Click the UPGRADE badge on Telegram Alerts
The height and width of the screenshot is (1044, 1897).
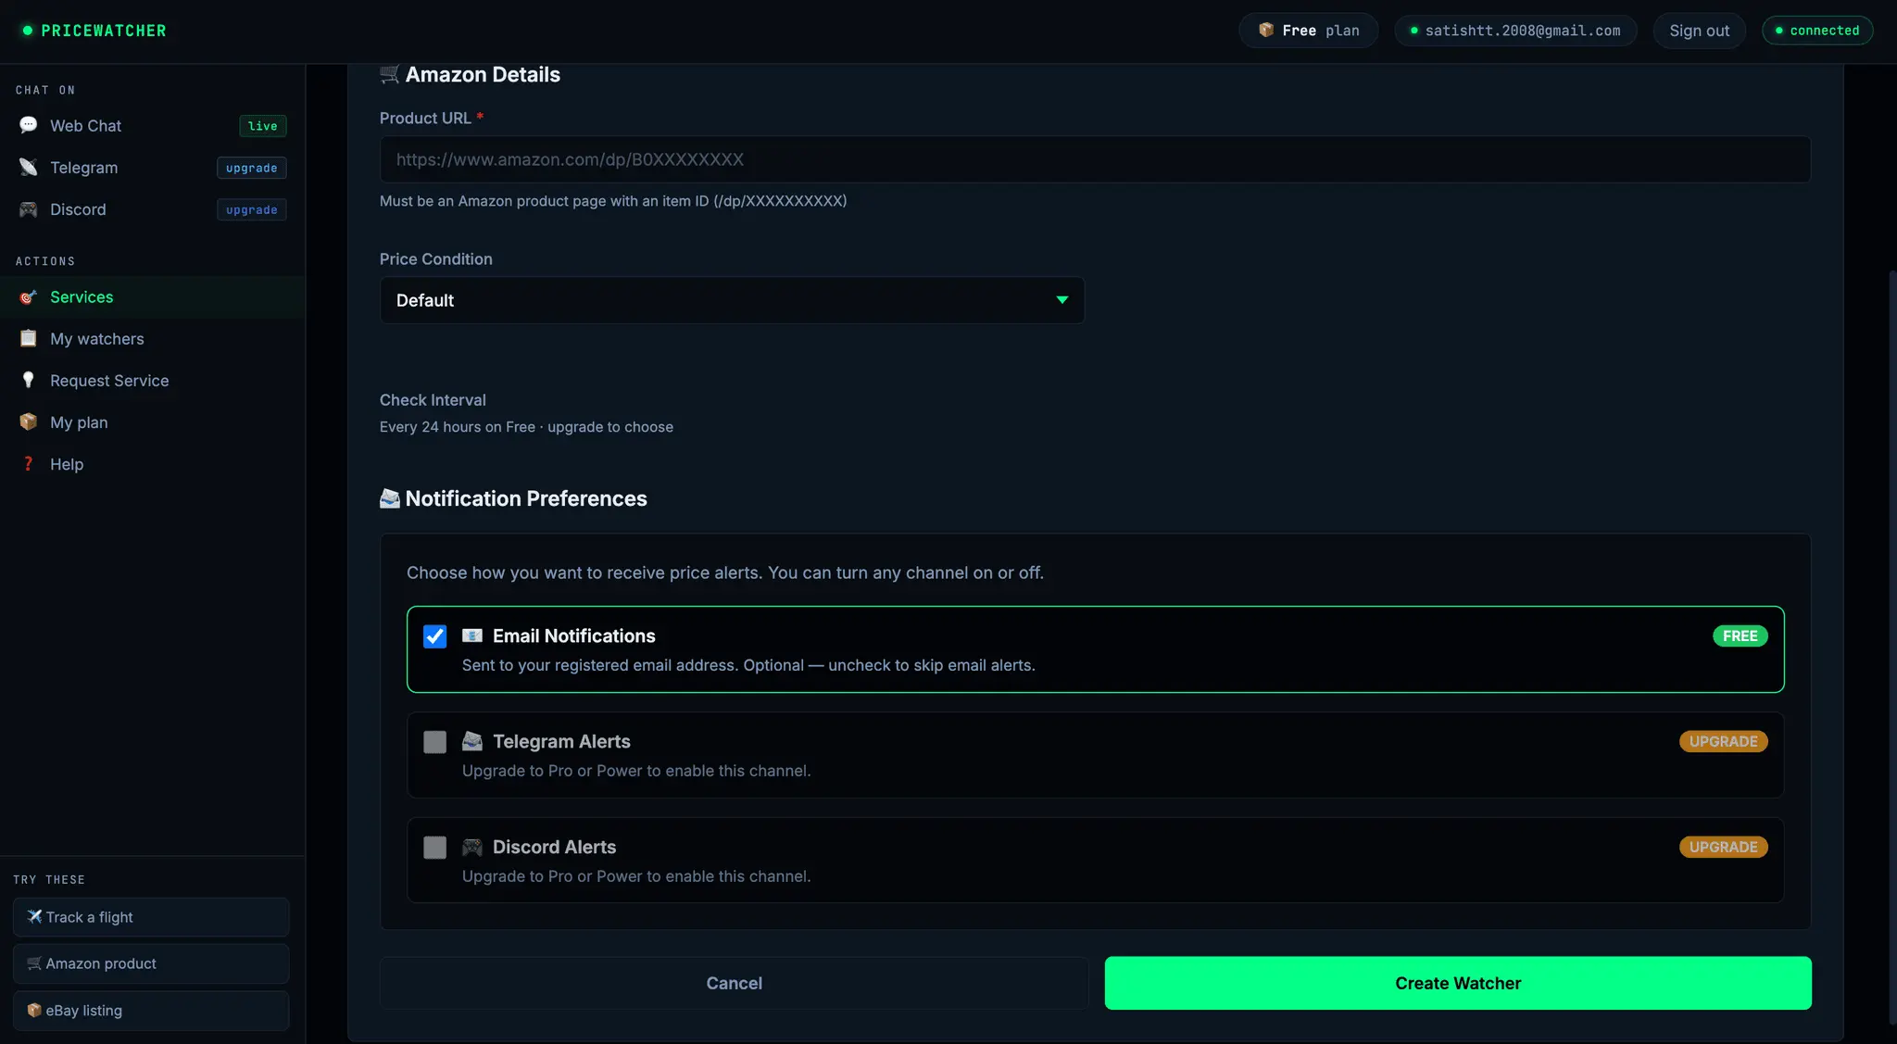tap(1724, 741)
